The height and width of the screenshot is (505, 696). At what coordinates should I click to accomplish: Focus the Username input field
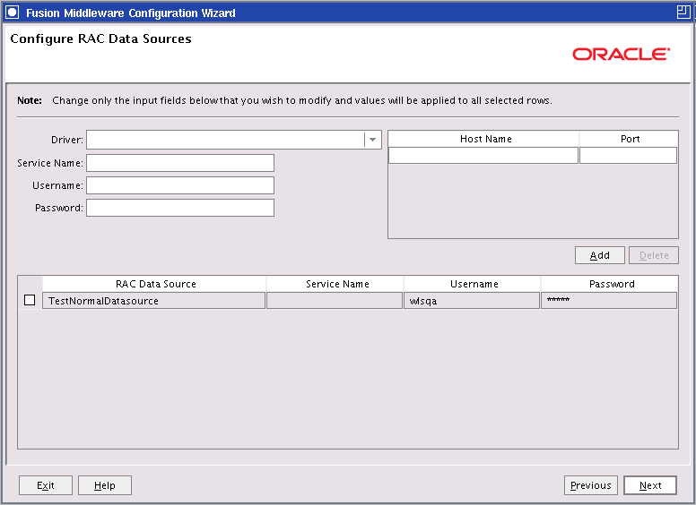[x=180, y=185]
